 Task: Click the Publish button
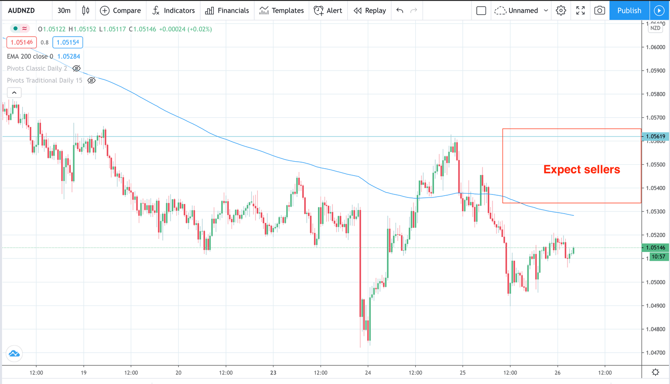point(629,10)
